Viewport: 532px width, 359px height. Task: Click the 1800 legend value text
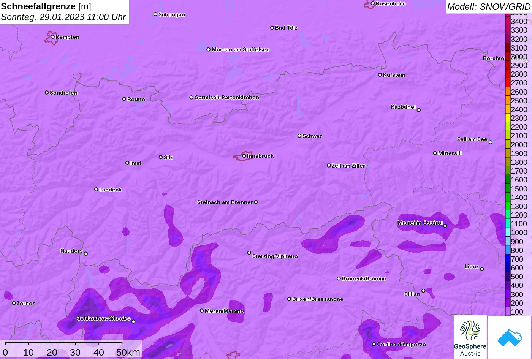519,162
